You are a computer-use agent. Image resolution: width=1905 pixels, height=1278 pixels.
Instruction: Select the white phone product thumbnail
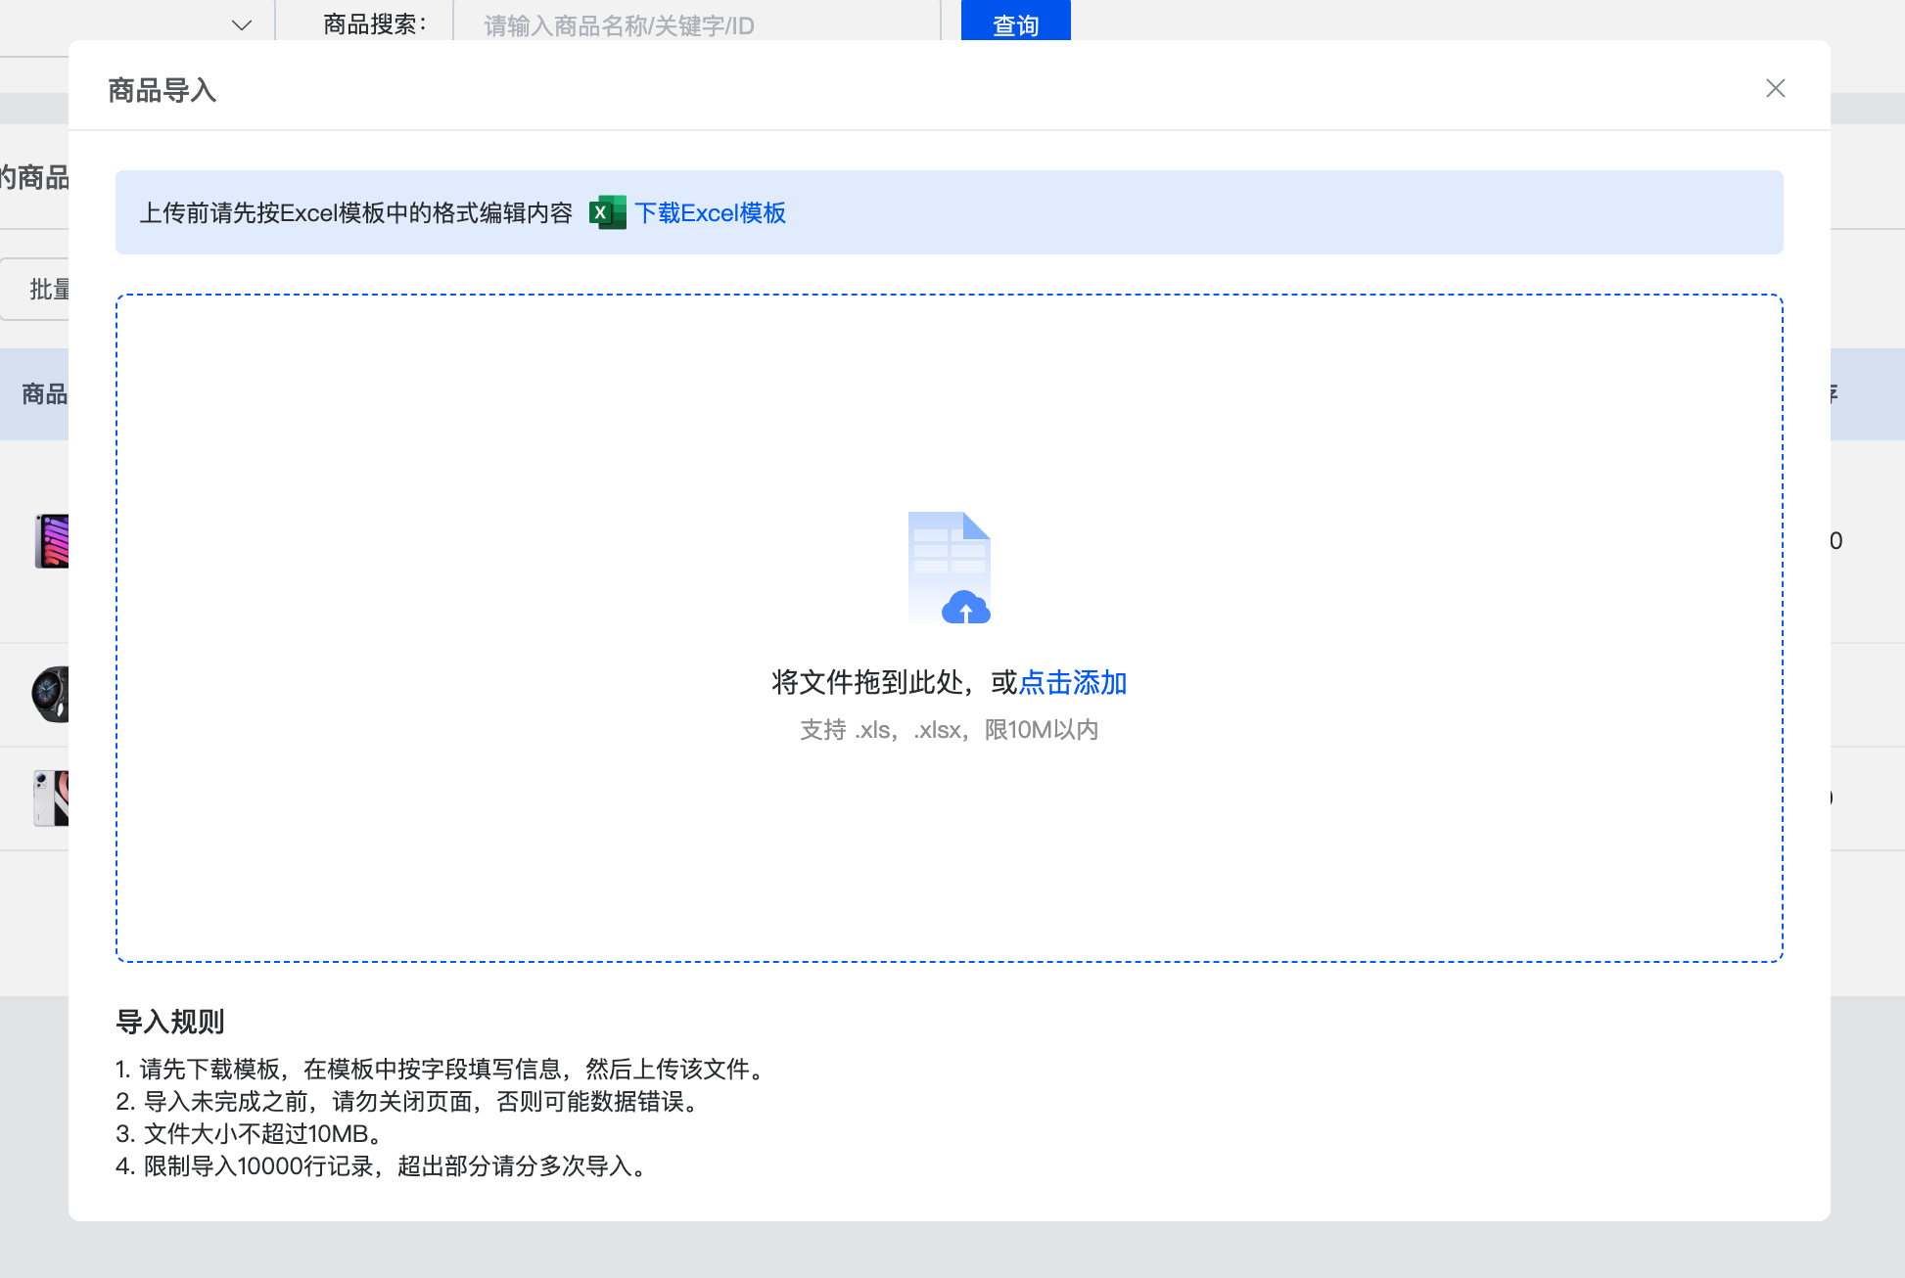51,798
